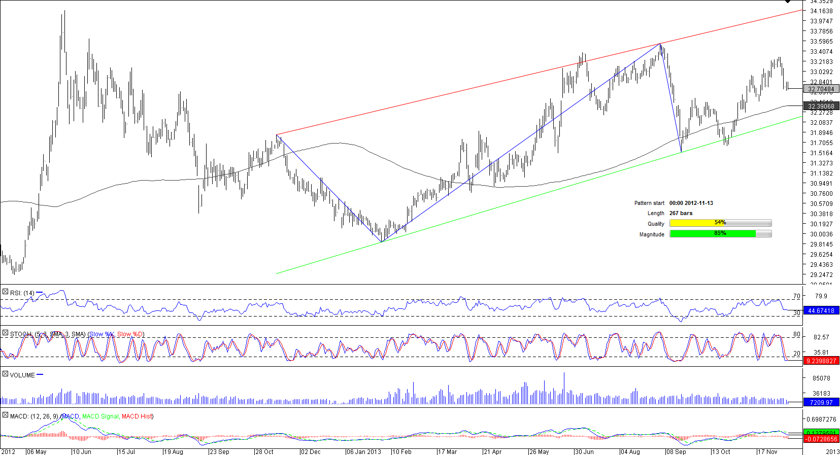
Task: Close the MACD indicator panel
Action: click(x=5, y=415)
